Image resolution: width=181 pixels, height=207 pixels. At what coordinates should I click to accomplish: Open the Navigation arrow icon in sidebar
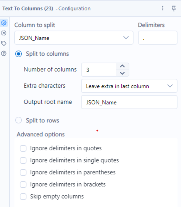pyautogui.click(x=4, y=33)
